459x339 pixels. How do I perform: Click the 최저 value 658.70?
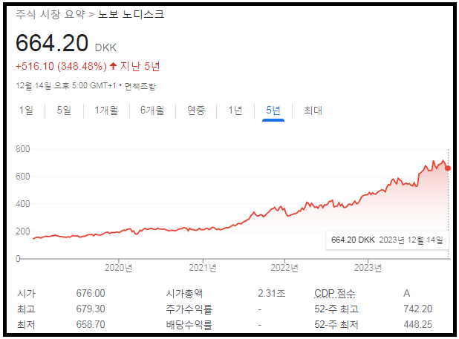pos(91,324)
